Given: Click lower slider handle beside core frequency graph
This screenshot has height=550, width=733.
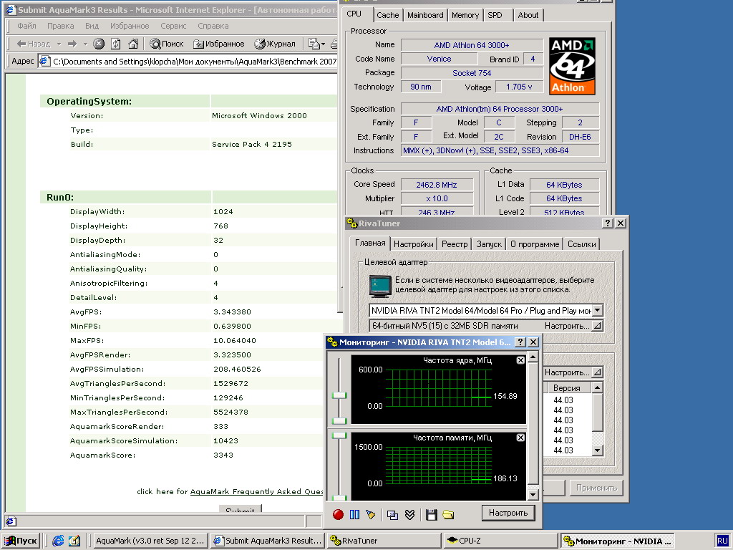Looking at the screenshot, I should tap(339, 420).
